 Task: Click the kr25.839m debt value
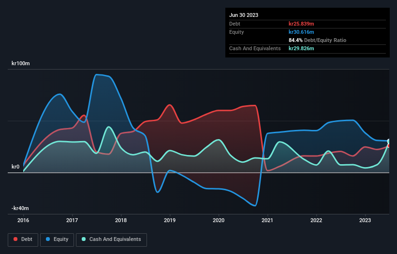pyautogui.click(x=301, y=24)
